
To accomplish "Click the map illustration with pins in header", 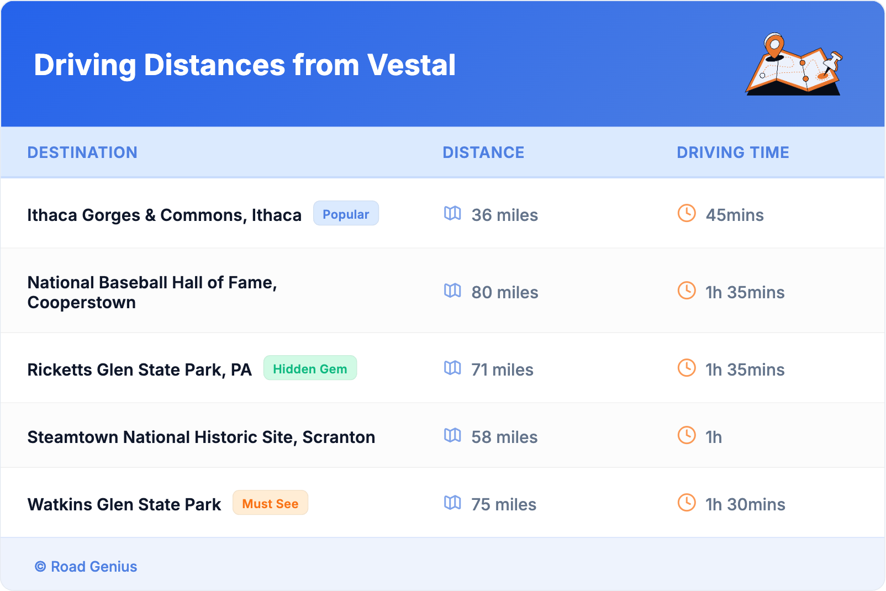I will [x=794, y=65].
